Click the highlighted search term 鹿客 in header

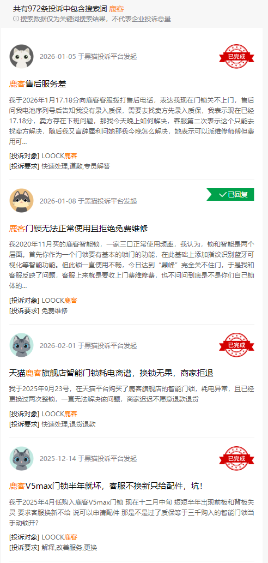117,9
